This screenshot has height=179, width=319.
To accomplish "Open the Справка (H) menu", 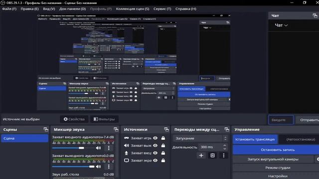I will click(x=186, y=9).
